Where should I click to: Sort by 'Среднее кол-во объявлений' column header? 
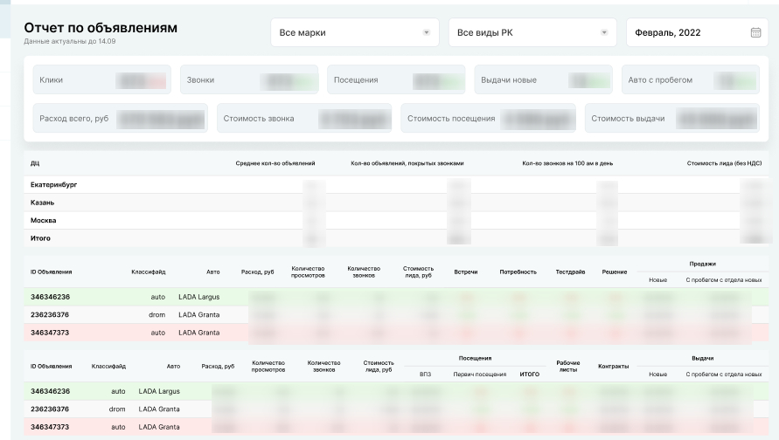coord(275,163)
